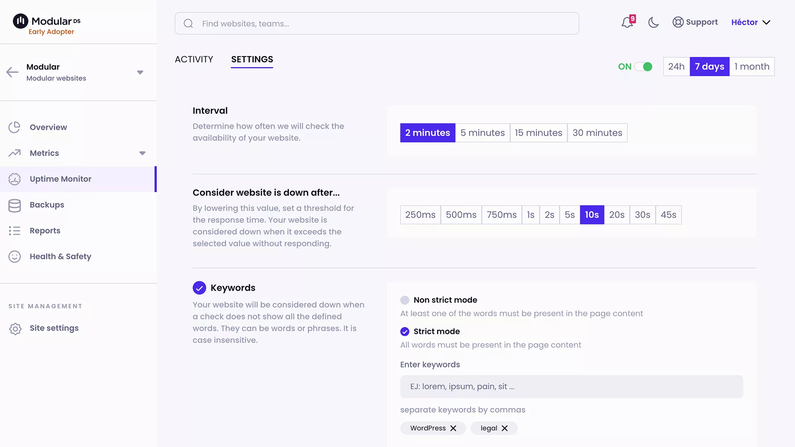
Task: Turn off the uptime monitor ON switch
Action: (x=643, y=67)
